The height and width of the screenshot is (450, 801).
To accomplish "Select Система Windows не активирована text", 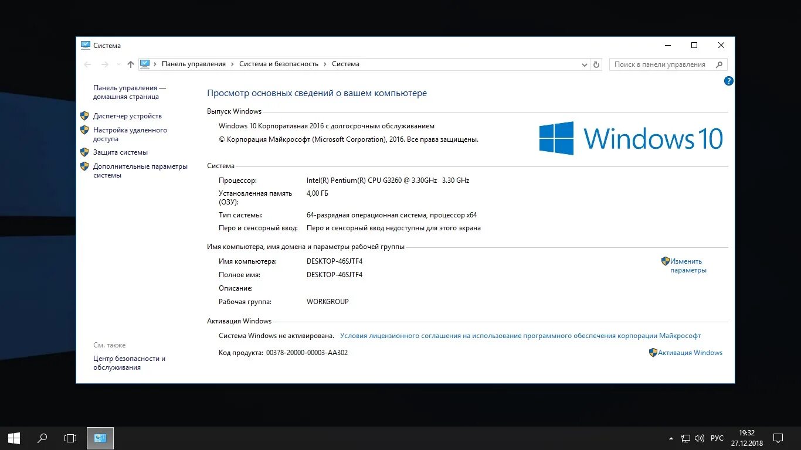I will click(276, 336).
